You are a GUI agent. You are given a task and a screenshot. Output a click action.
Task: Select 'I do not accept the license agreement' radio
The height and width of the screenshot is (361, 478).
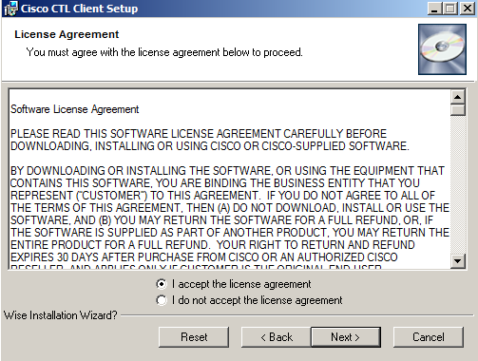162,300
